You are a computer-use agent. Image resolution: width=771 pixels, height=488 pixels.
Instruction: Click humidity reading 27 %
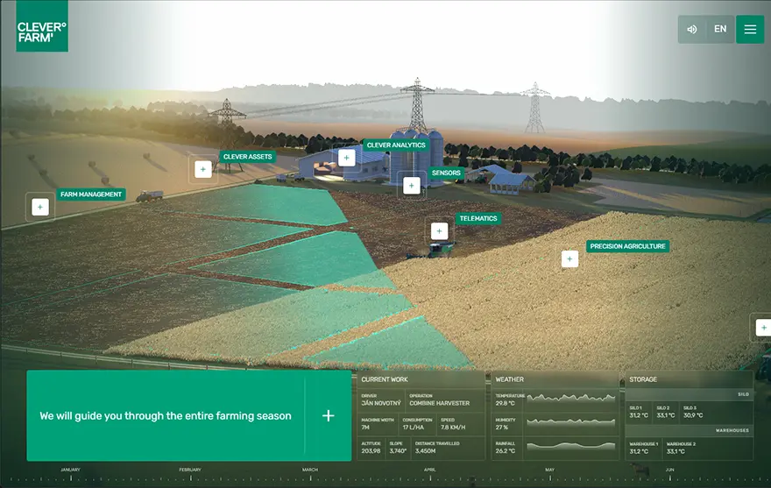pyautogui.click(x=501, y=427)
